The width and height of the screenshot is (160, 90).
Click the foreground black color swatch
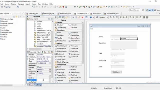[x=38, y=72]
